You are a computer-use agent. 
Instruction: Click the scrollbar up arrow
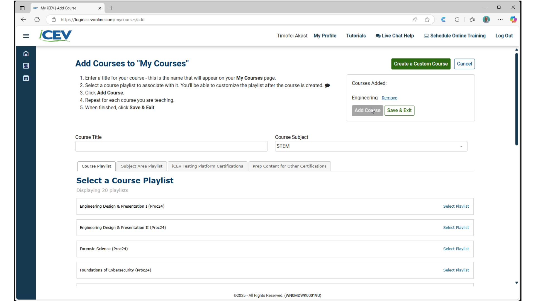pyautogui.click(x=516, y=50)
